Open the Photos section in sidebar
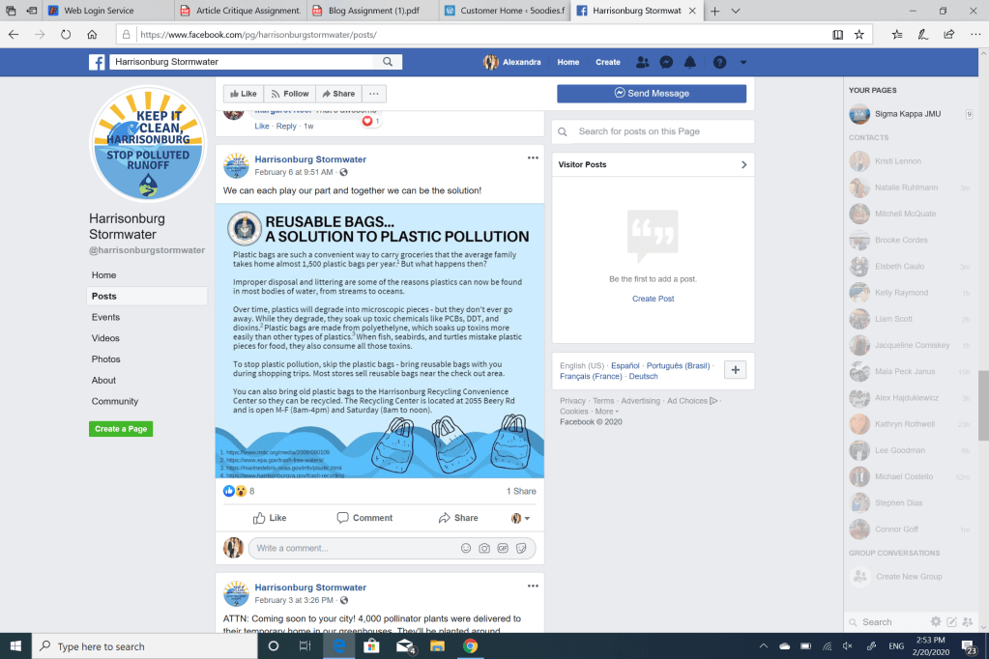The image size is (989, 659). pyautogui.click(x=106, y=358)
